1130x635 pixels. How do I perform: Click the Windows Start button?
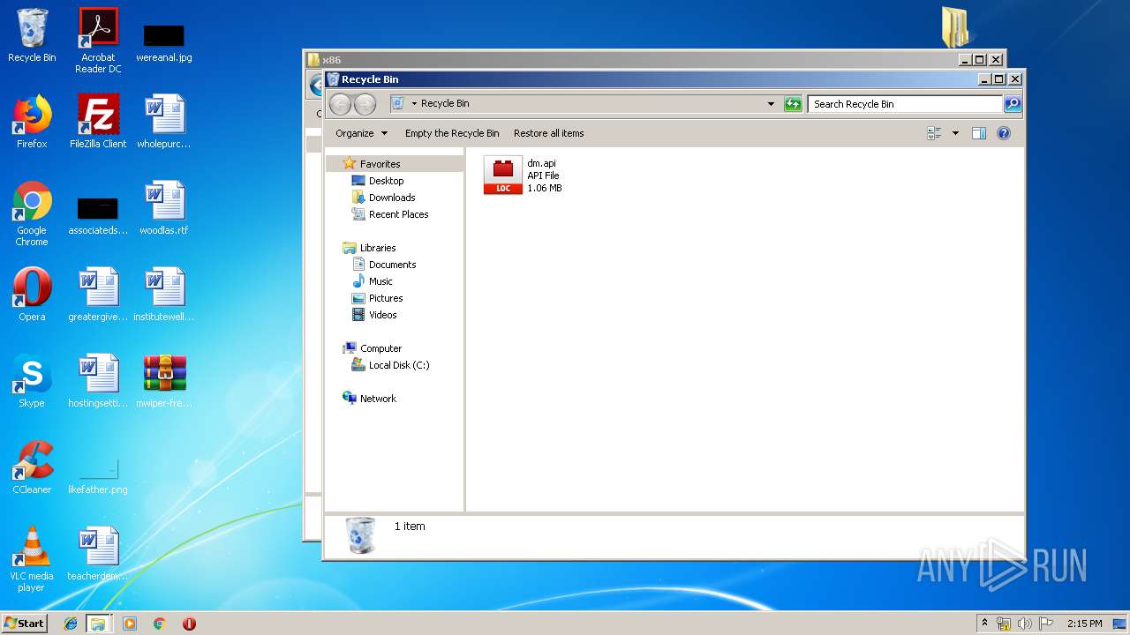tap(25, 623)
